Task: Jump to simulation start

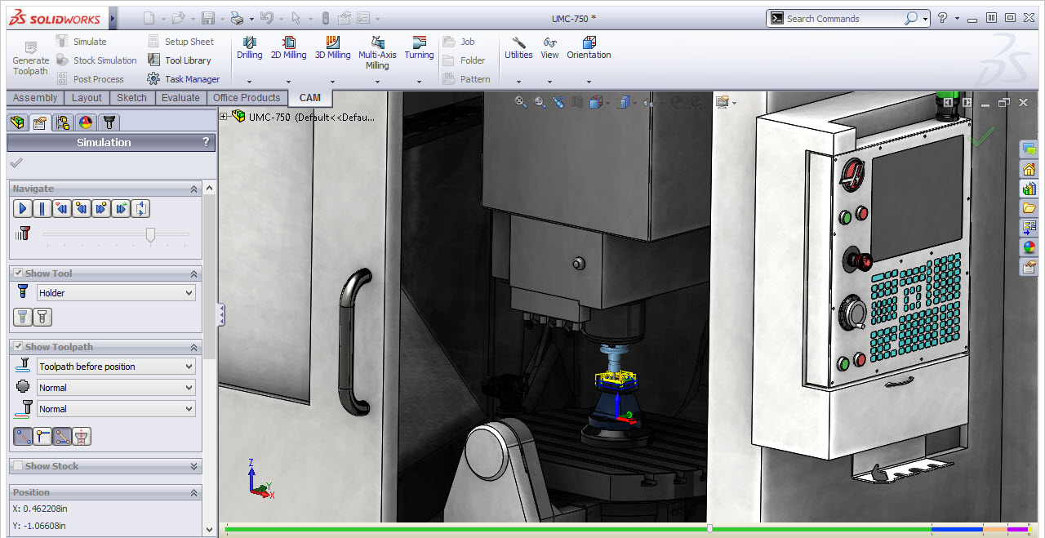Action: [62, 209]
